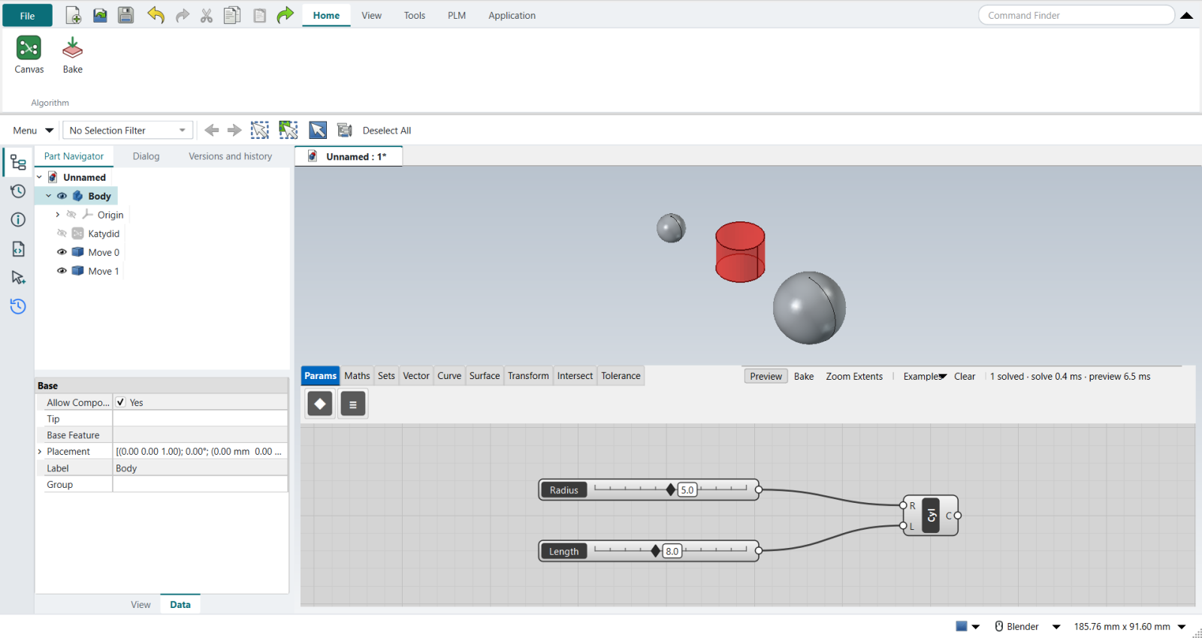Toggle visibility of the Body item

[62, 196]
